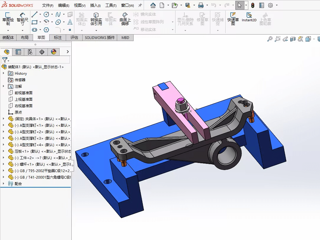Switch to the 评估 tab

[74, 37]
